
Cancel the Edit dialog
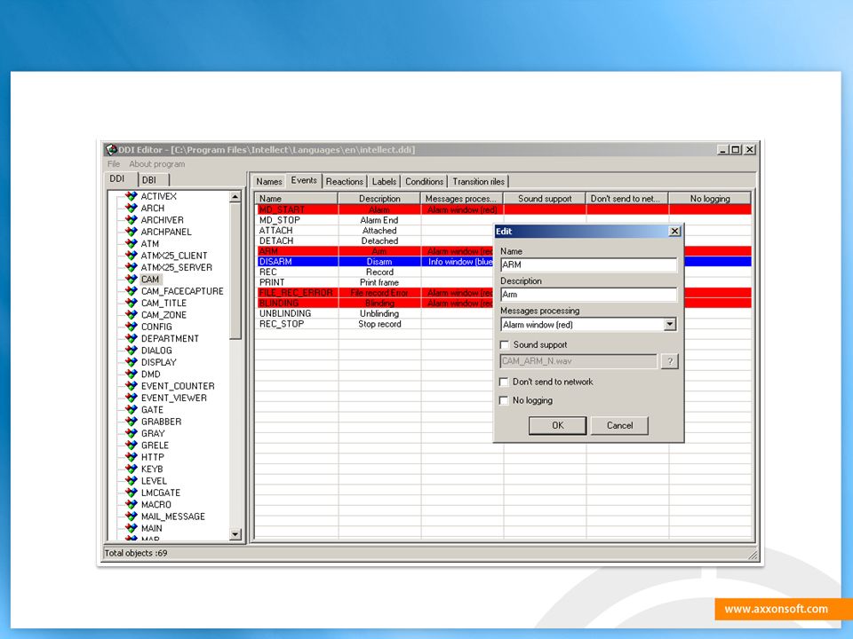619,425
